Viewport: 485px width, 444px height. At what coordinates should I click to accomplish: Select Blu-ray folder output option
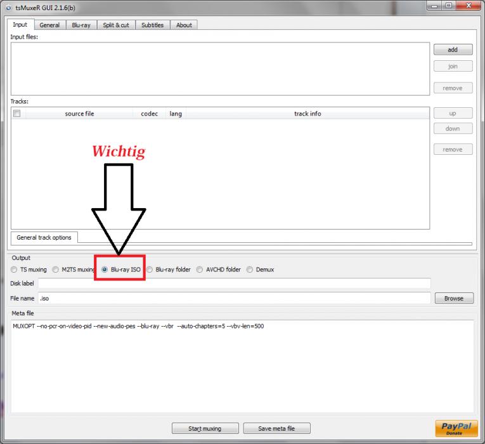pos(150,270)
